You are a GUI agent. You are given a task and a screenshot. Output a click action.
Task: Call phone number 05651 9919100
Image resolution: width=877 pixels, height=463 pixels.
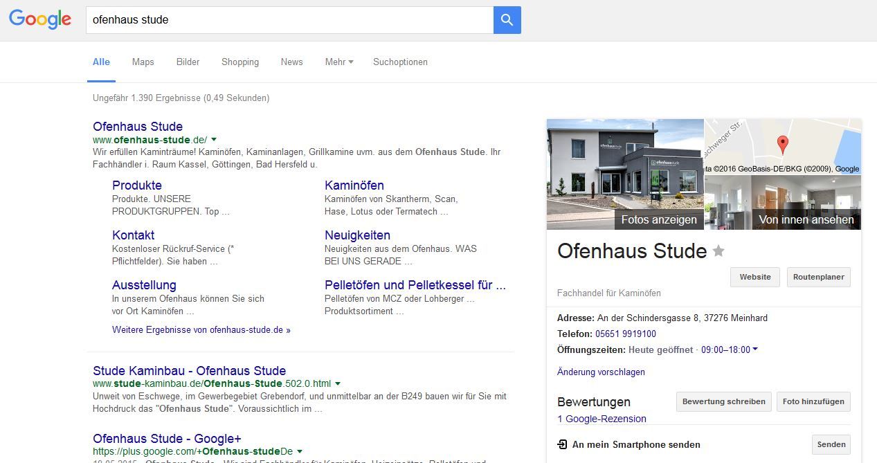[x=626, y=334]
